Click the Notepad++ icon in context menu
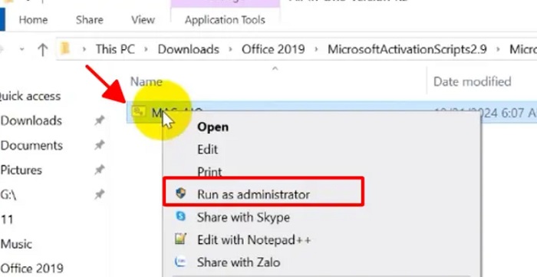Viewport: 537px width, 277px height. pyautogui.click(x=180, y=239)
